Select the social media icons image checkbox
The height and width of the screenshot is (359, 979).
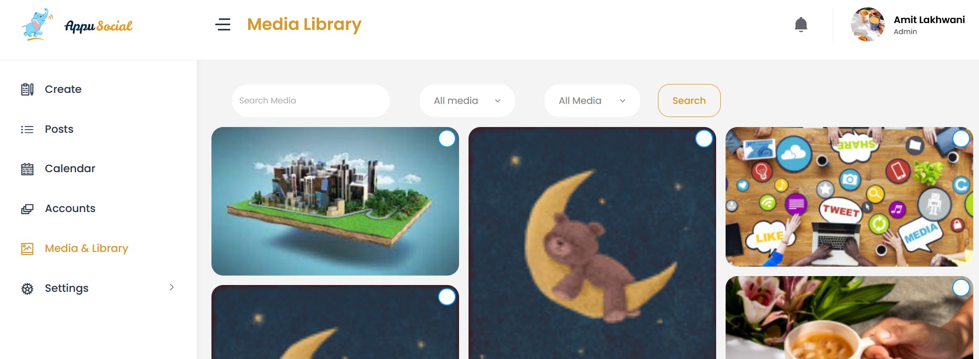pos(961,139)
